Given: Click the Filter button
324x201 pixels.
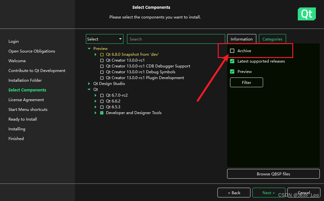Looking at the screenshot, I should tap(246, 82).
